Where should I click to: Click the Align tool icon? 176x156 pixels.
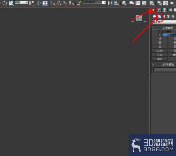(117, 3)
